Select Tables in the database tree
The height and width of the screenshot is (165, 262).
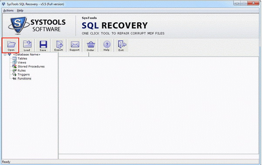22,58
